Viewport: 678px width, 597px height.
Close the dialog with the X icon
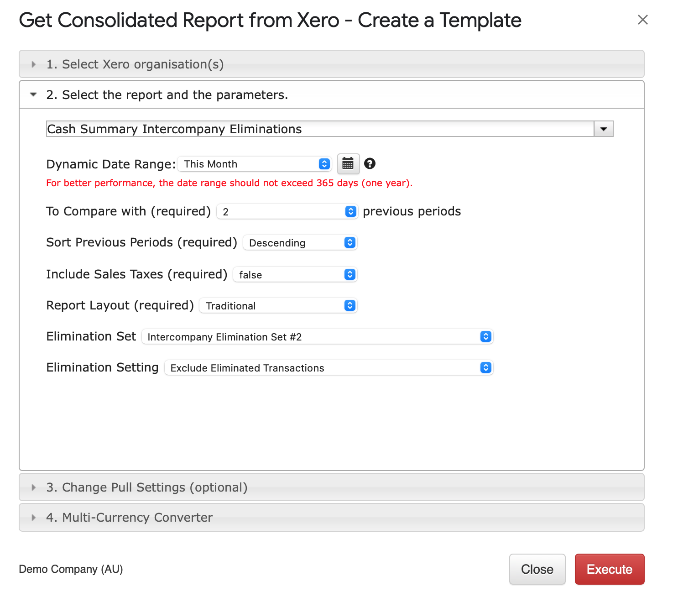tap(642, 20)
